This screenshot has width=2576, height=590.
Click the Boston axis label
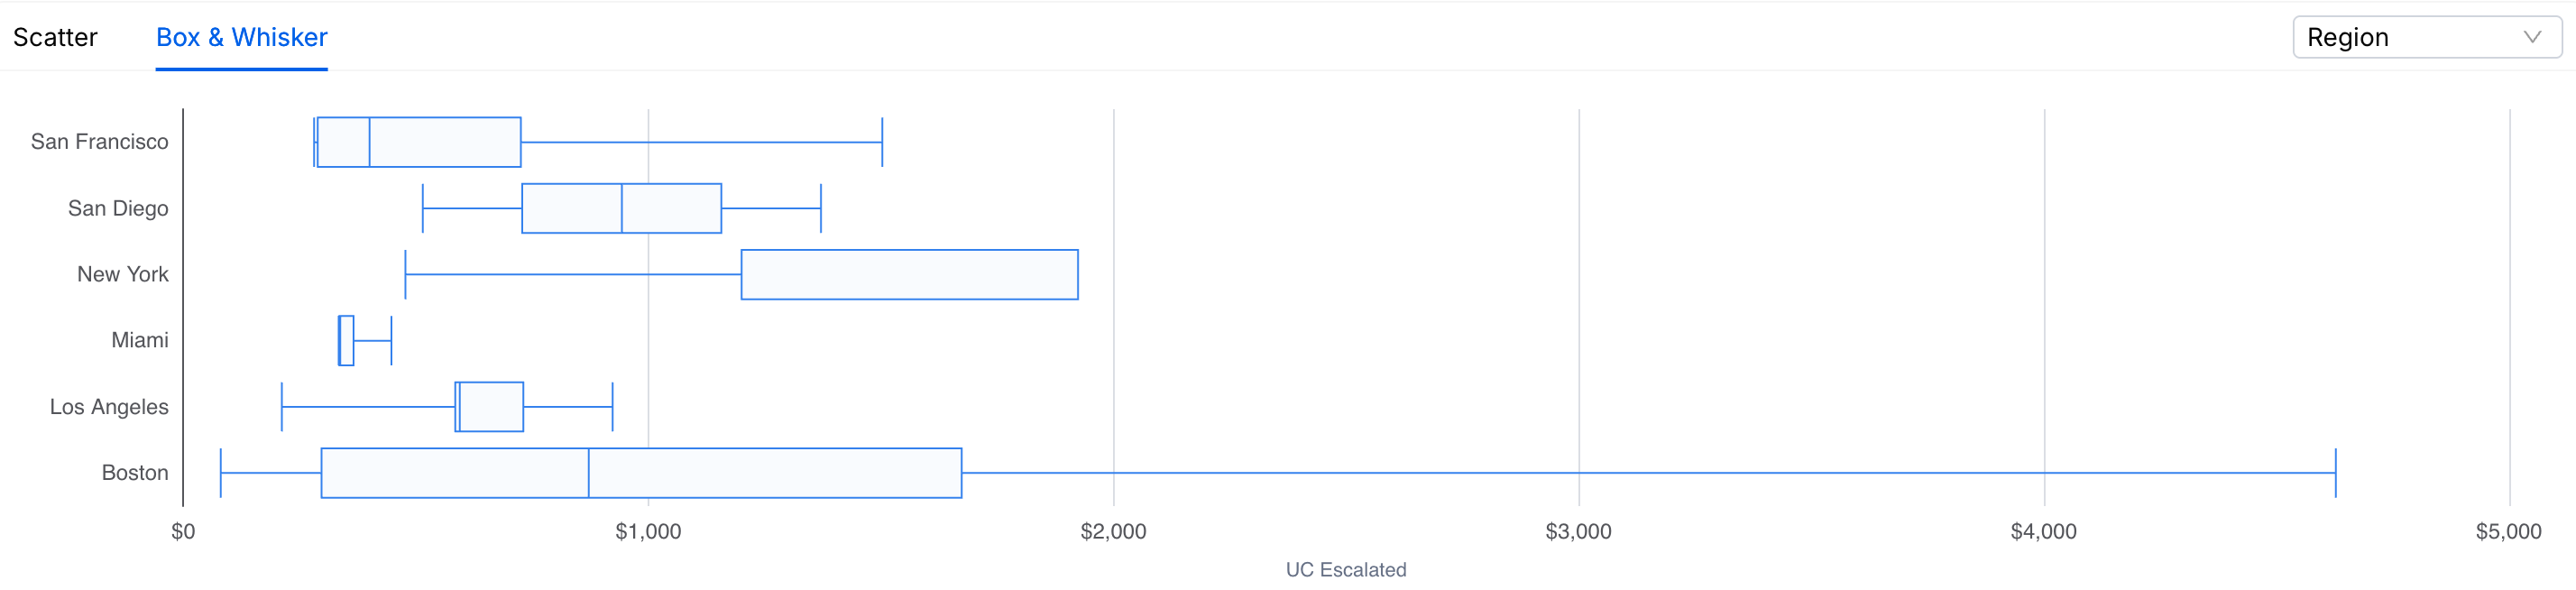click(135, 472)
